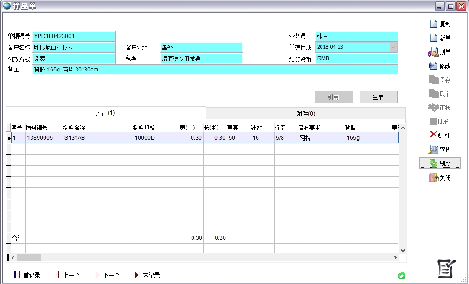Create a new order with 新单
Viewport: 469px width, 284px height.
[x=434, y=38]
